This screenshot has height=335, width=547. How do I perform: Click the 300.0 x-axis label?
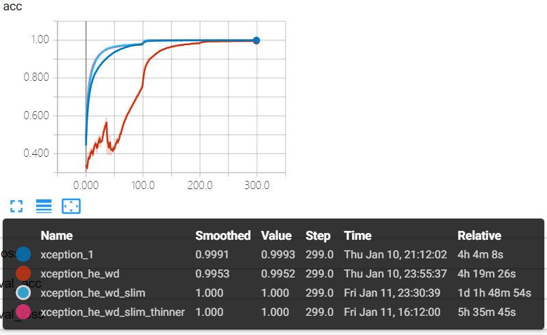coord(257,185)
